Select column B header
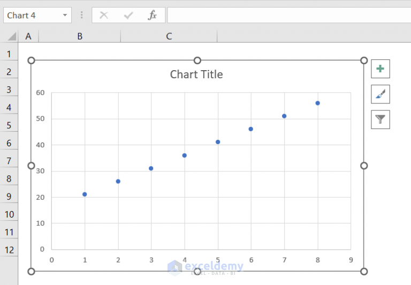Viewport: 411px width, 285px height. click(80, 36)
